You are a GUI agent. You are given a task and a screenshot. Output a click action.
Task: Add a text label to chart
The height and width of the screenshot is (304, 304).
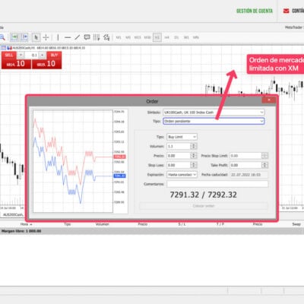tap(87, 37)
